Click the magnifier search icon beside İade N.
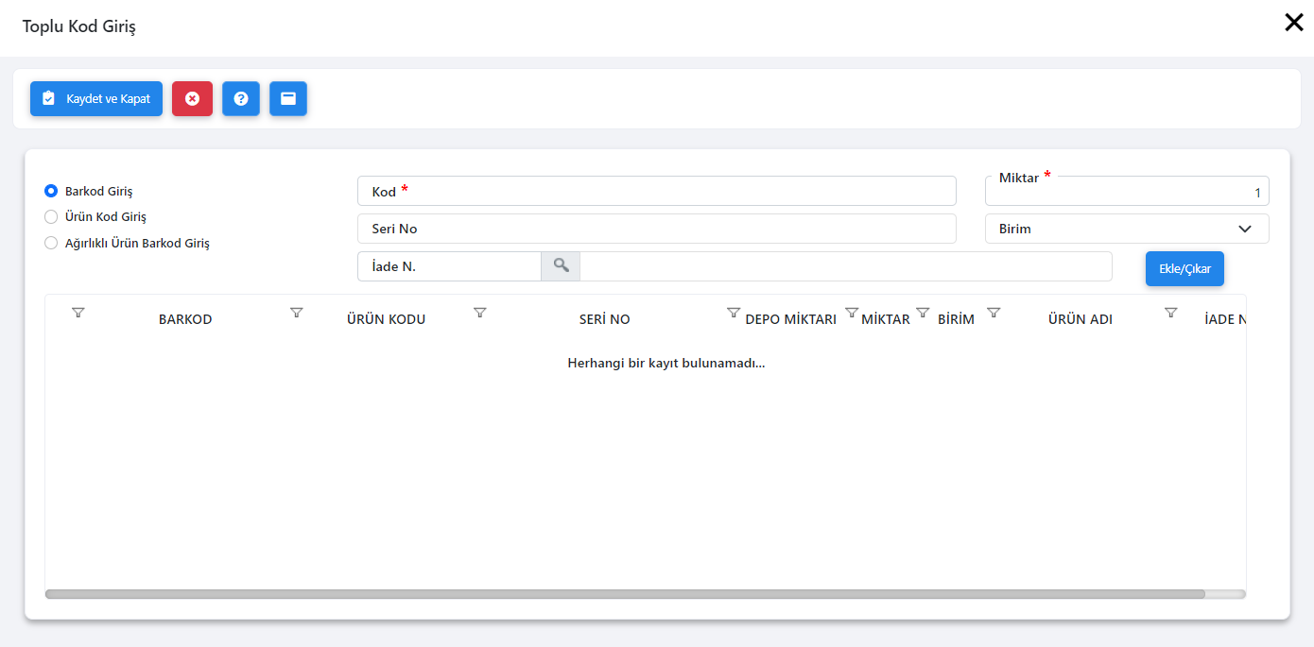The width and height of the screenshot is (1314, 647). [561, 266]
